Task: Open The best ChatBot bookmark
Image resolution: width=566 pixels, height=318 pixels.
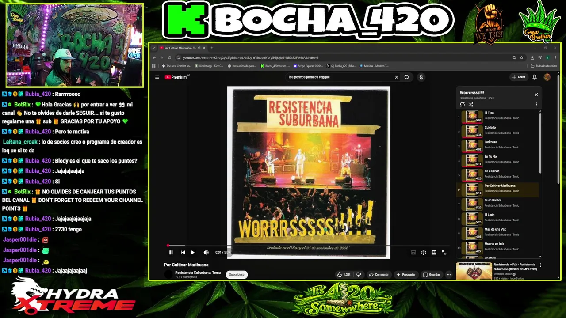Action: pos(177,66)
